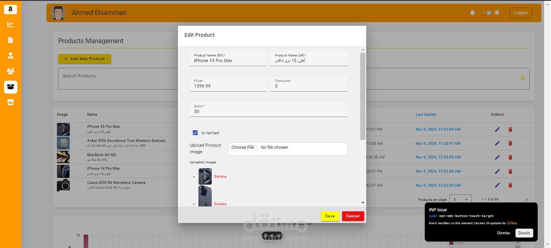Click Choose File for product image

click(243, 148)
